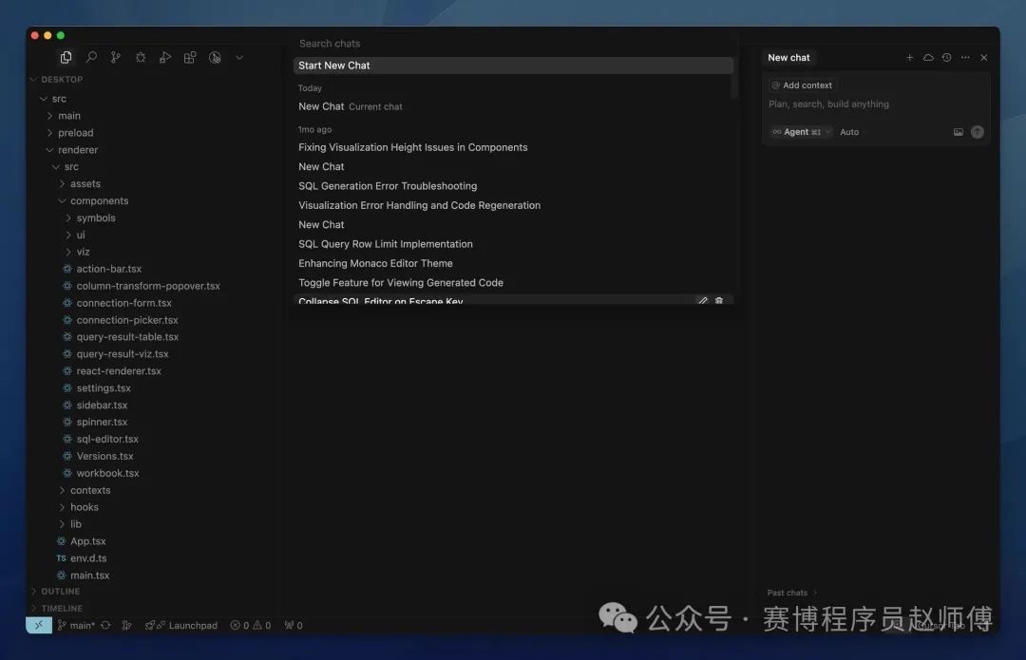Image resolution: width=1026 pixels, height=660 pixels.
Task: Open the Source Control branch icon
Action: click(x=116, y=58)
